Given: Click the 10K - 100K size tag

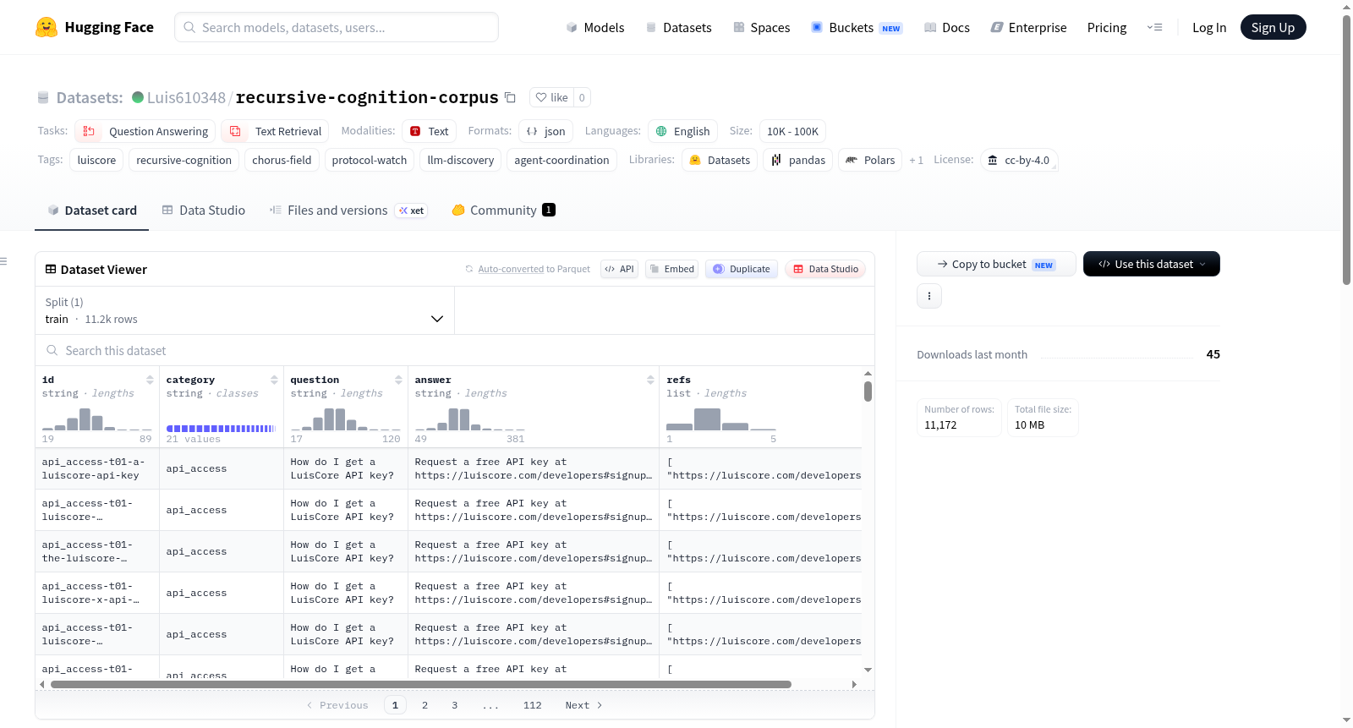Looking at the screenshot, I should click(x=792, y=131).
